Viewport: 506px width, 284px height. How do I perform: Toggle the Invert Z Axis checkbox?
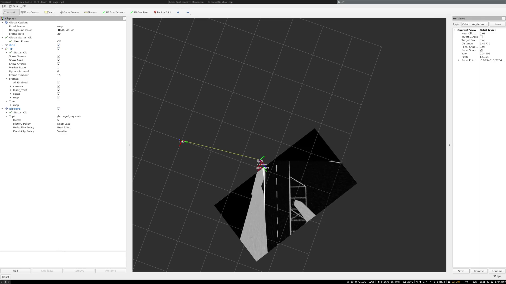point(481,37)
